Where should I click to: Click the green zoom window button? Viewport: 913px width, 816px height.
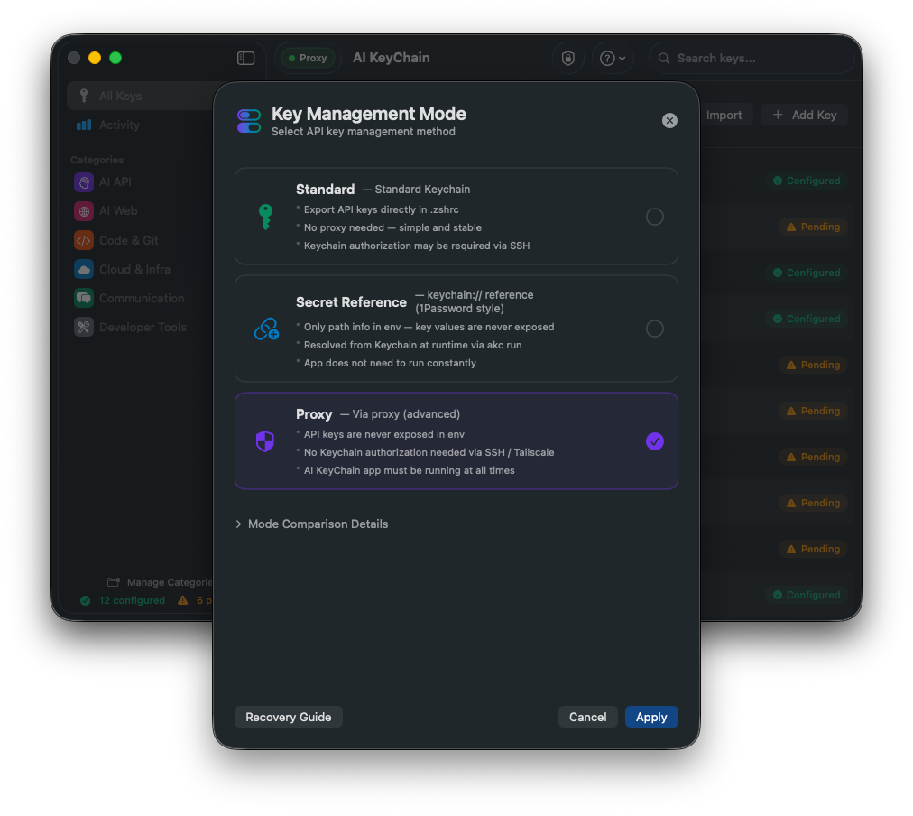click(115, 58)
